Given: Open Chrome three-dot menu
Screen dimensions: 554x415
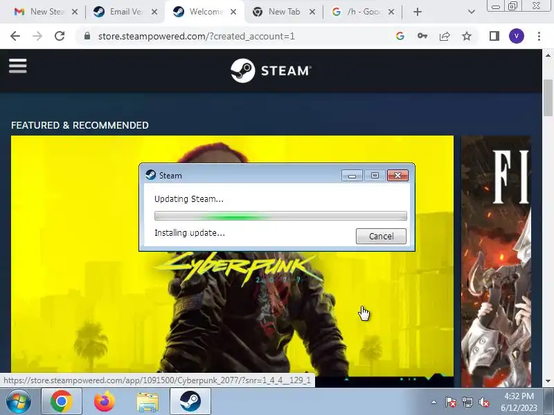Looking at the screenshot, I should point(539,36).
